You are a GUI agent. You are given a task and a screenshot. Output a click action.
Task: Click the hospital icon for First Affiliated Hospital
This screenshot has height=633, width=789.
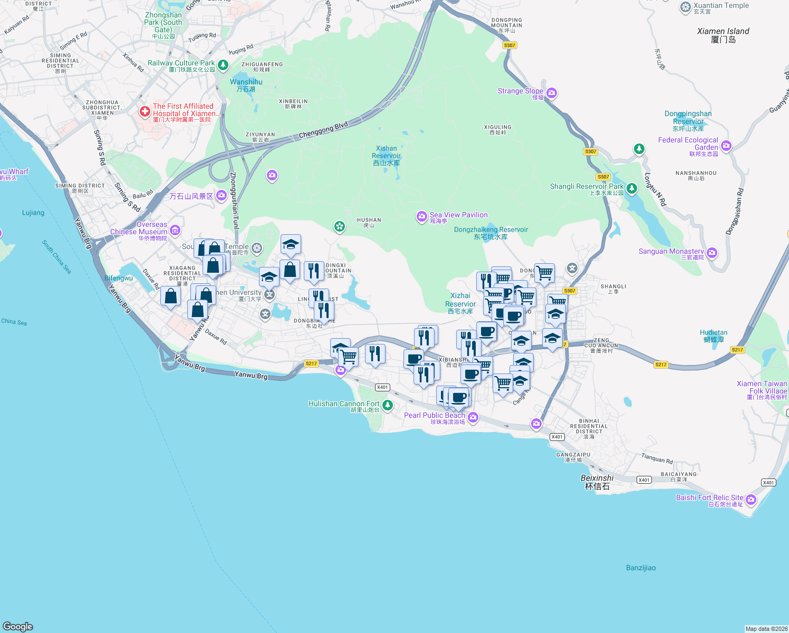pyautogui.click(x=144, y=112)
